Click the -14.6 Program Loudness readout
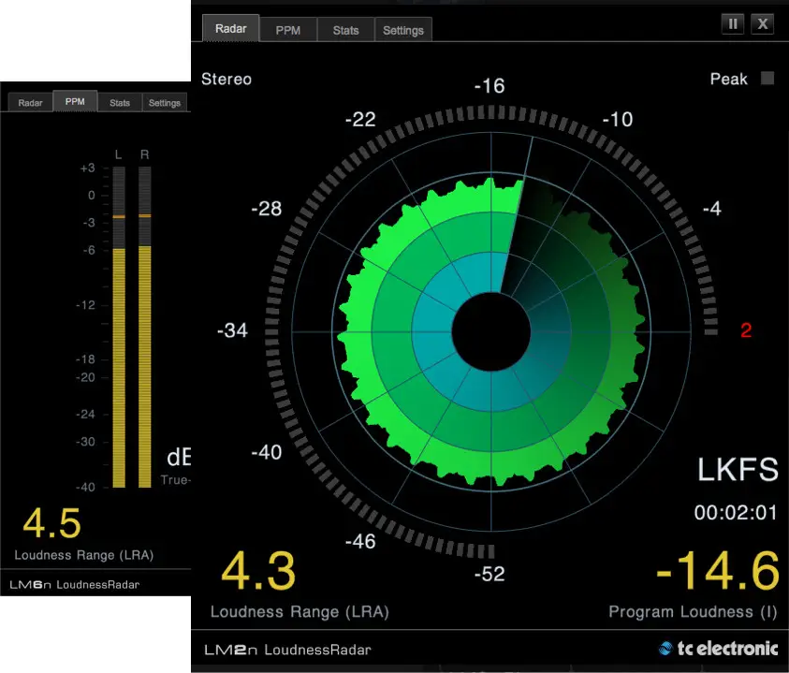789x673 pixels. (x=718, y=571)
